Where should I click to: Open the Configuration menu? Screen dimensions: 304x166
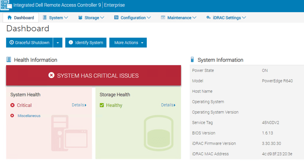tap(133, 17)
